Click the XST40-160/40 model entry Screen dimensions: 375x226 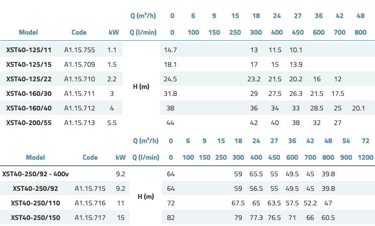[x=28, y=108]
